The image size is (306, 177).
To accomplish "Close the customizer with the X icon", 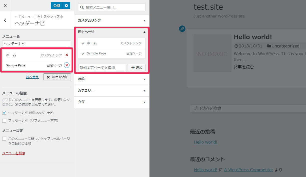I will 5,5.
